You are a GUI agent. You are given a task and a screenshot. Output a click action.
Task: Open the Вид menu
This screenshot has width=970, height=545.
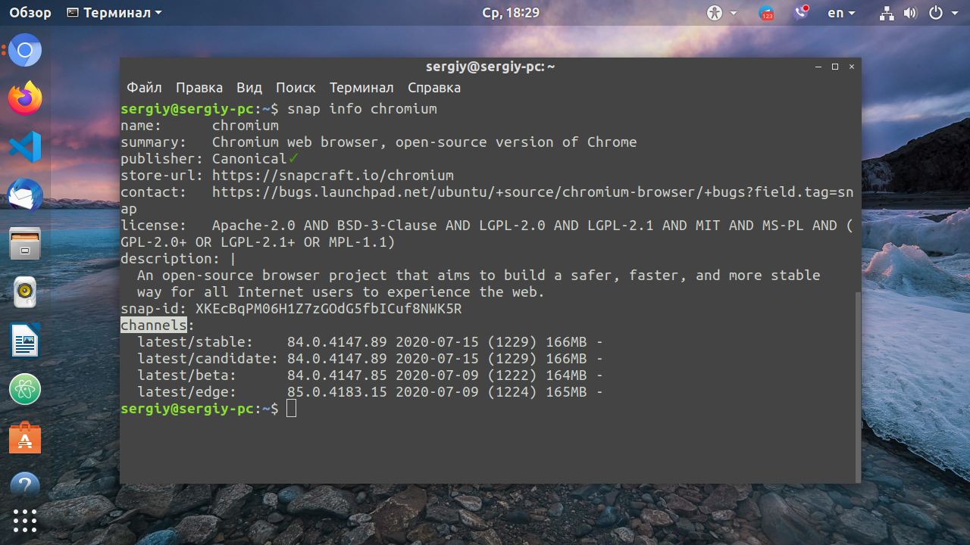pyautogui.click(x=249, y=88)
